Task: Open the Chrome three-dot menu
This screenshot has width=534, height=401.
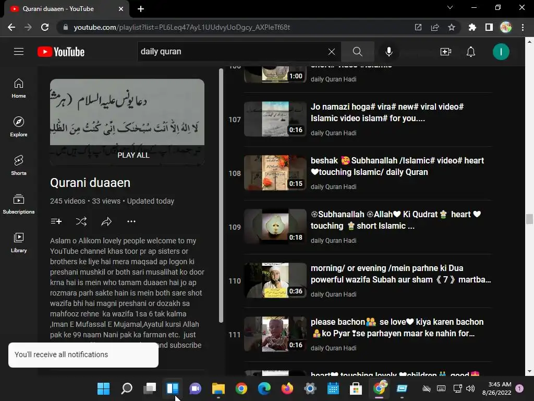Action: click(x=523, y=27)
